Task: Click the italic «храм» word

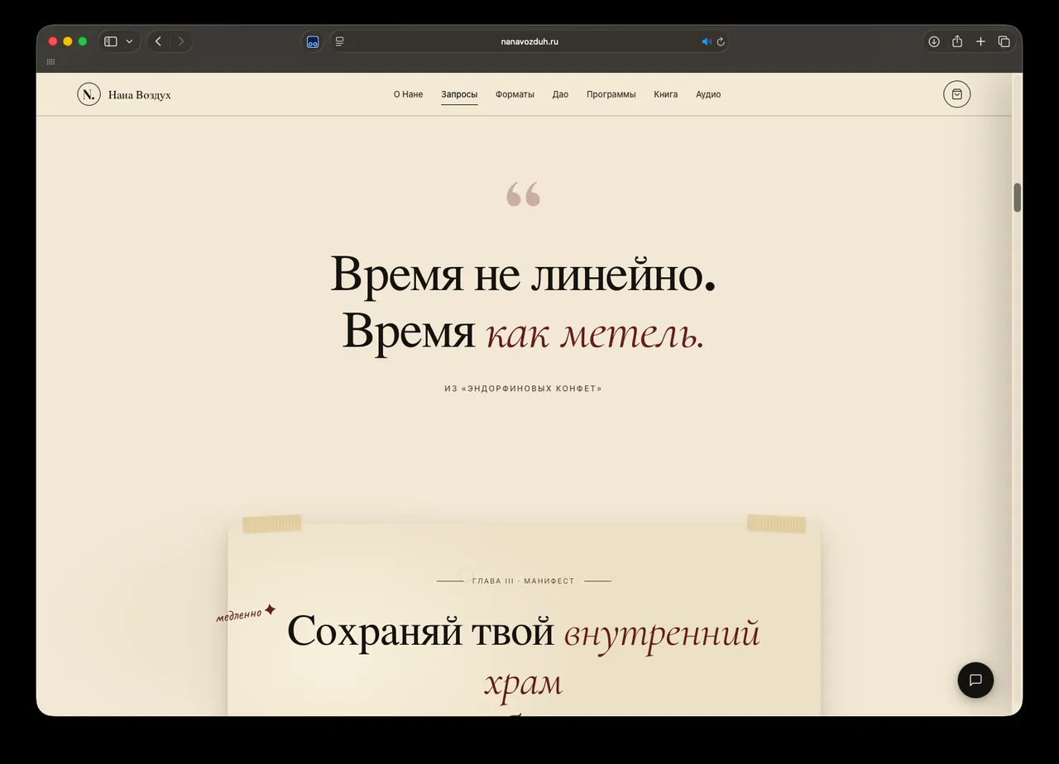Action: [x=523, y=685]
